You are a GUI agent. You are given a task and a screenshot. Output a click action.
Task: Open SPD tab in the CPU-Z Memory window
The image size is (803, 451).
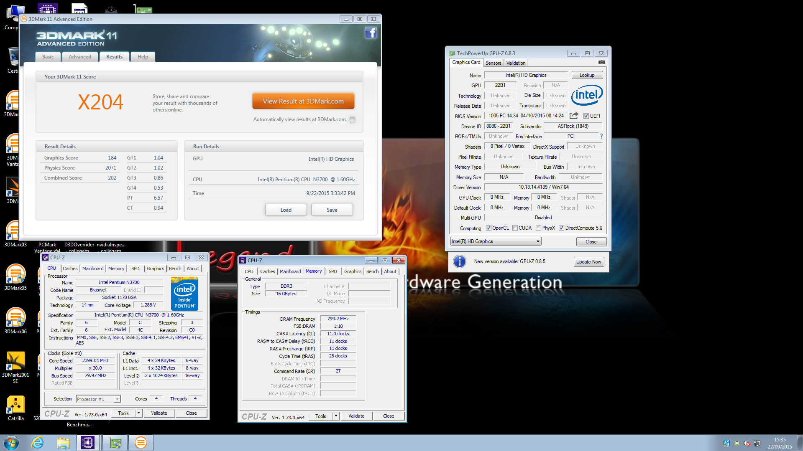[x=332, y=271]
